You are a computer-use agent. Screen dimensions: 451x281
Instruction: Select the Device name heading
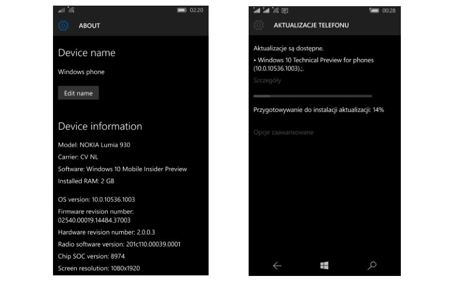click(87, 53)
